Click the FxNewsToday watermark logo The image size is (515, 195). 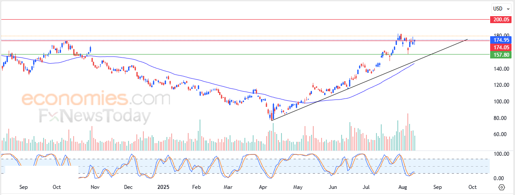tap(95, 116)
